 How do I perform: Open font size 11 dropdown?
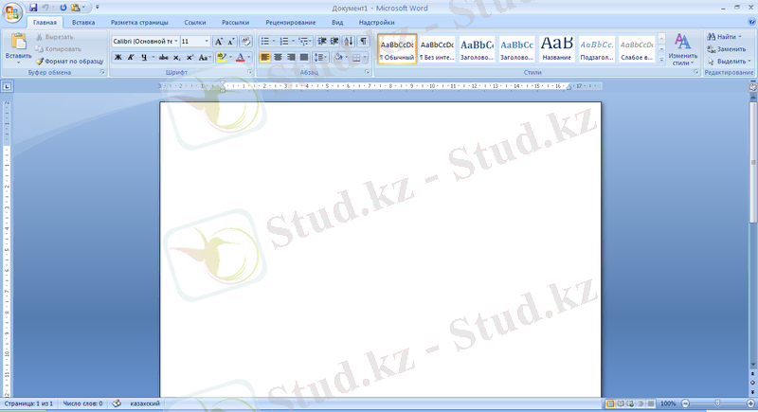(207, 42)
